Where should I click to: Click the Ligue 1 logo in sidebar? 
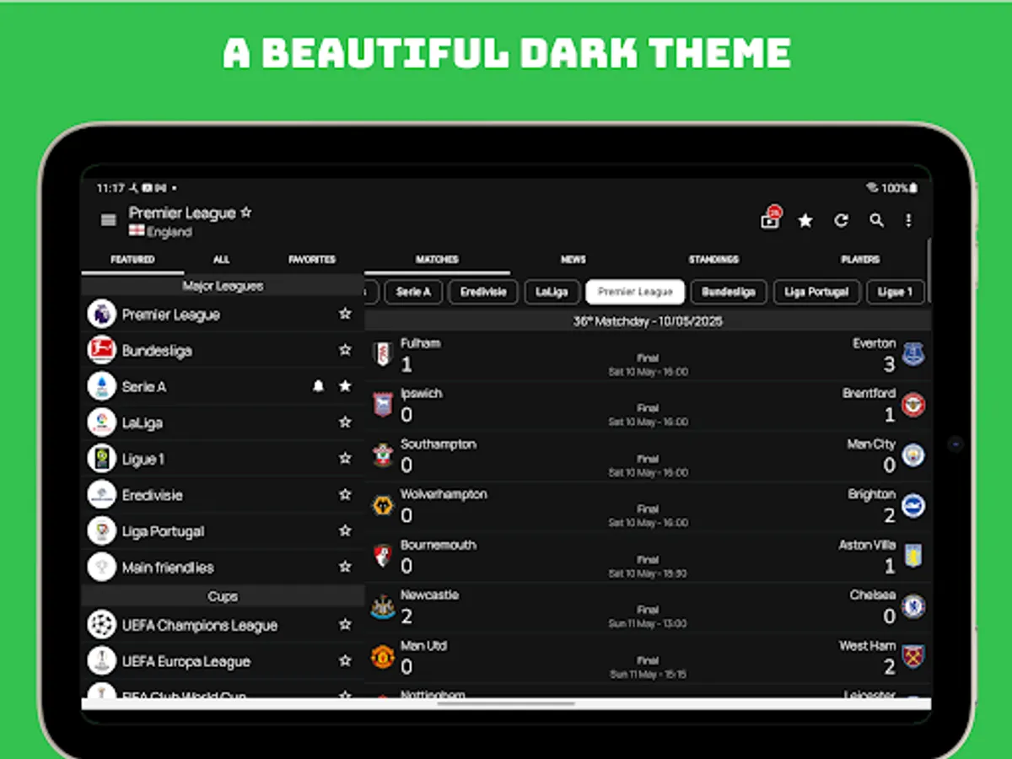coord(101,458)
